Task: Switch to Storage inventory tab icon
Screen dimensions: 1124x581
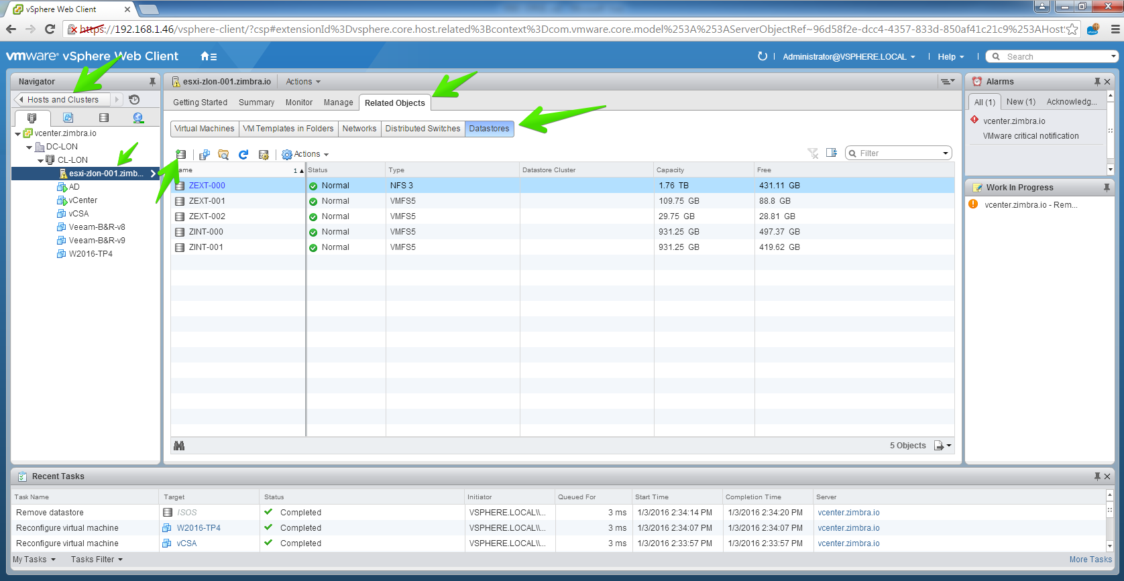Action: pyautogui.click(x=103, y=118)
